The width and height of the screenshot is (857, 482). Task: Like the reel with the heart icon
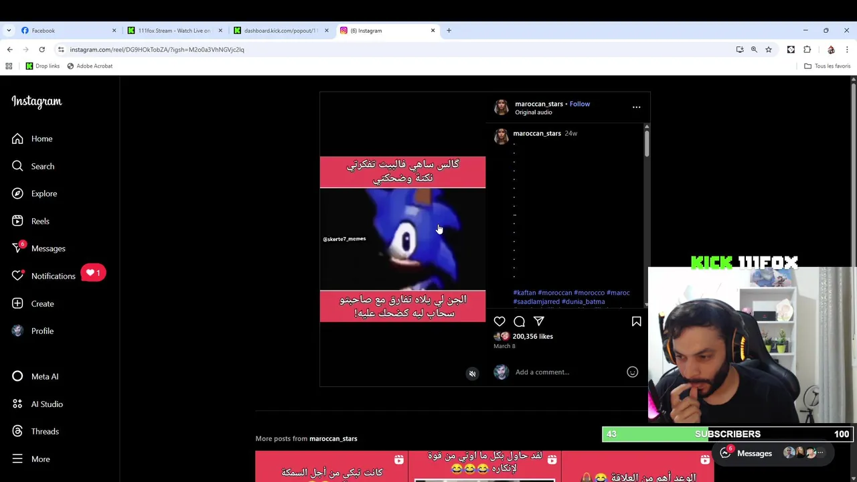point(499,321)
